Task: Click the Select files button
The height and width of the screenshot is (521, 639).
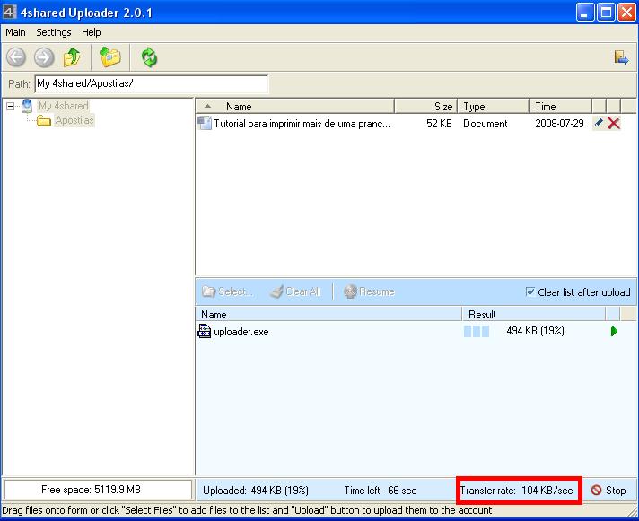Action: click(x=227, y=291)
